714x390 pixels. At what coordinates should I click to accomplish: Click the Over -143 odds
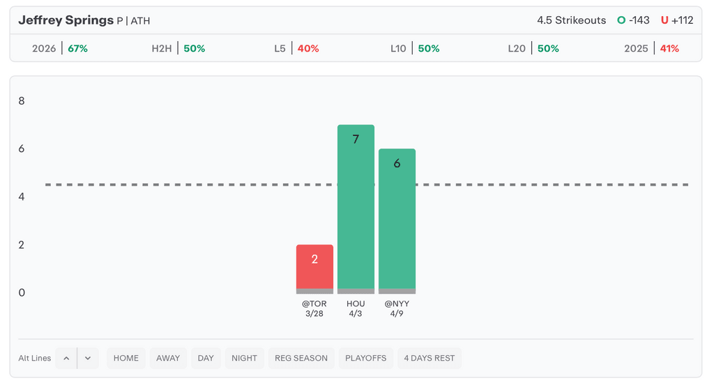pyautogui.click(x=633, y=20)
